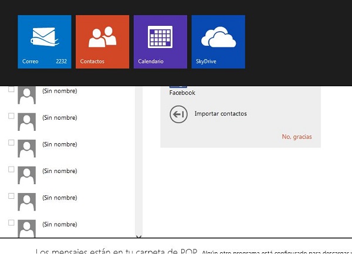Click the Facebook logo icon
Viewport: 352px width, 254px height.
(x=178, y=87)
